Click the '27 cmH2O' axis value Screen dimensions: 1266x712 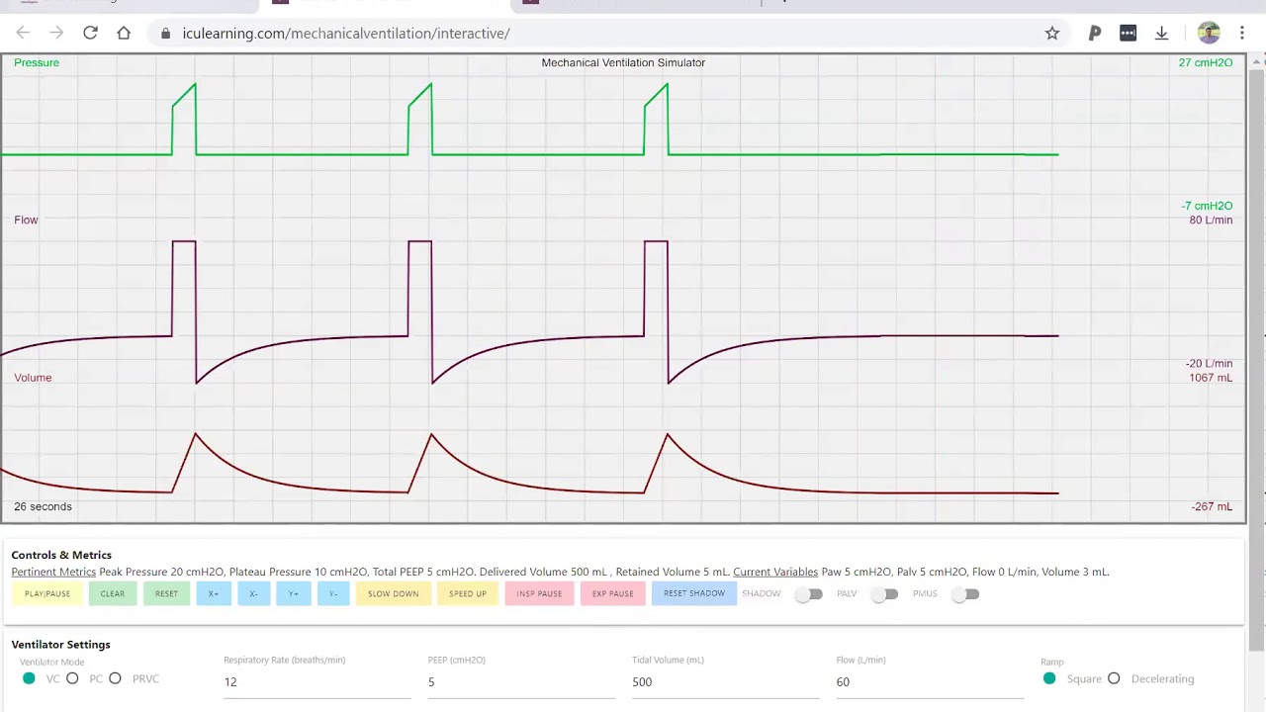pos(1206,62)
